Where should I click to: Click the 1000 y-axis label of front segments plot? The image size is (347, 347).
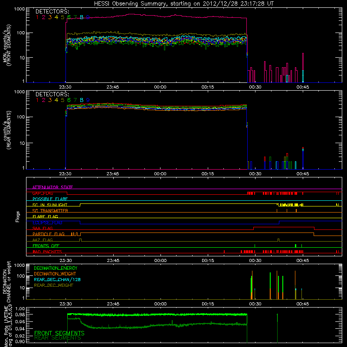19,9
